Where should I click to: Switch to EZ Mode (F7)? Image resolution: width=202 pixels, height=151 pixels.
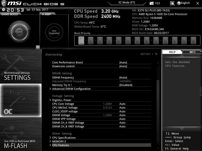[127, 2]
